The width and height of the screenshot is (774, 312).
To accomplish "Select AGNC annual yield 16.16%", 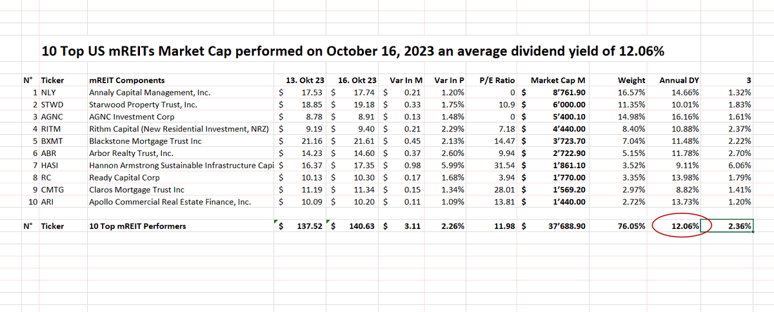I will click(686, 117).
